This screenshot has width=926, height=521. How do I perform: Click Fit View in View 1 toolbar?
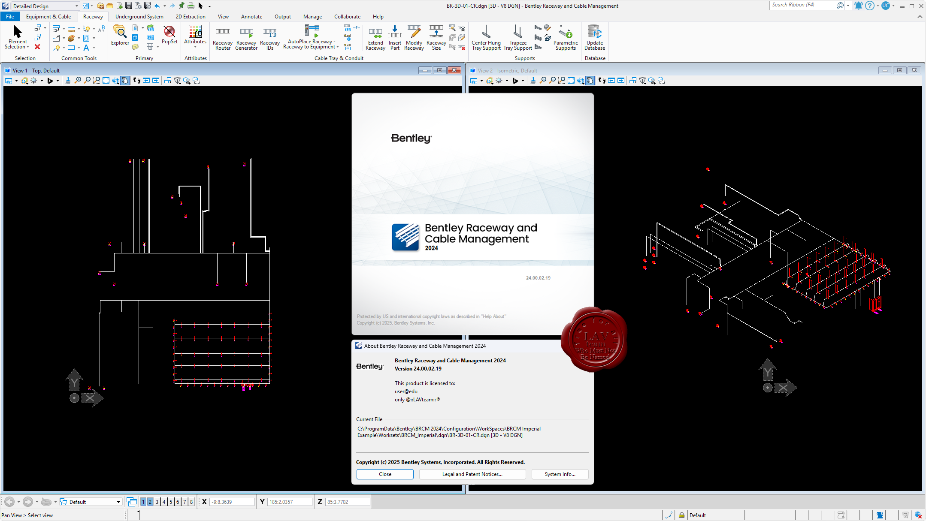pos(106,81)
